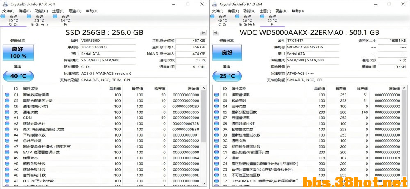Click 属性名称 column header in left window
Viewport: 410px width, 189px height.
(30, 89)
